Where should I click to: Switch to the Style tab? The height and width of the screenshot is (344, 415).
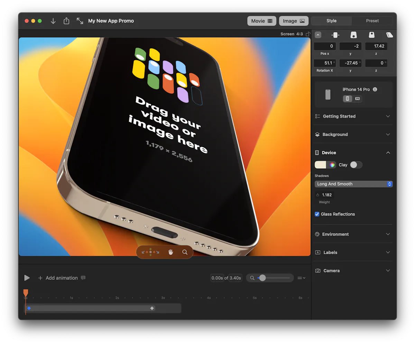click(331, 21)
